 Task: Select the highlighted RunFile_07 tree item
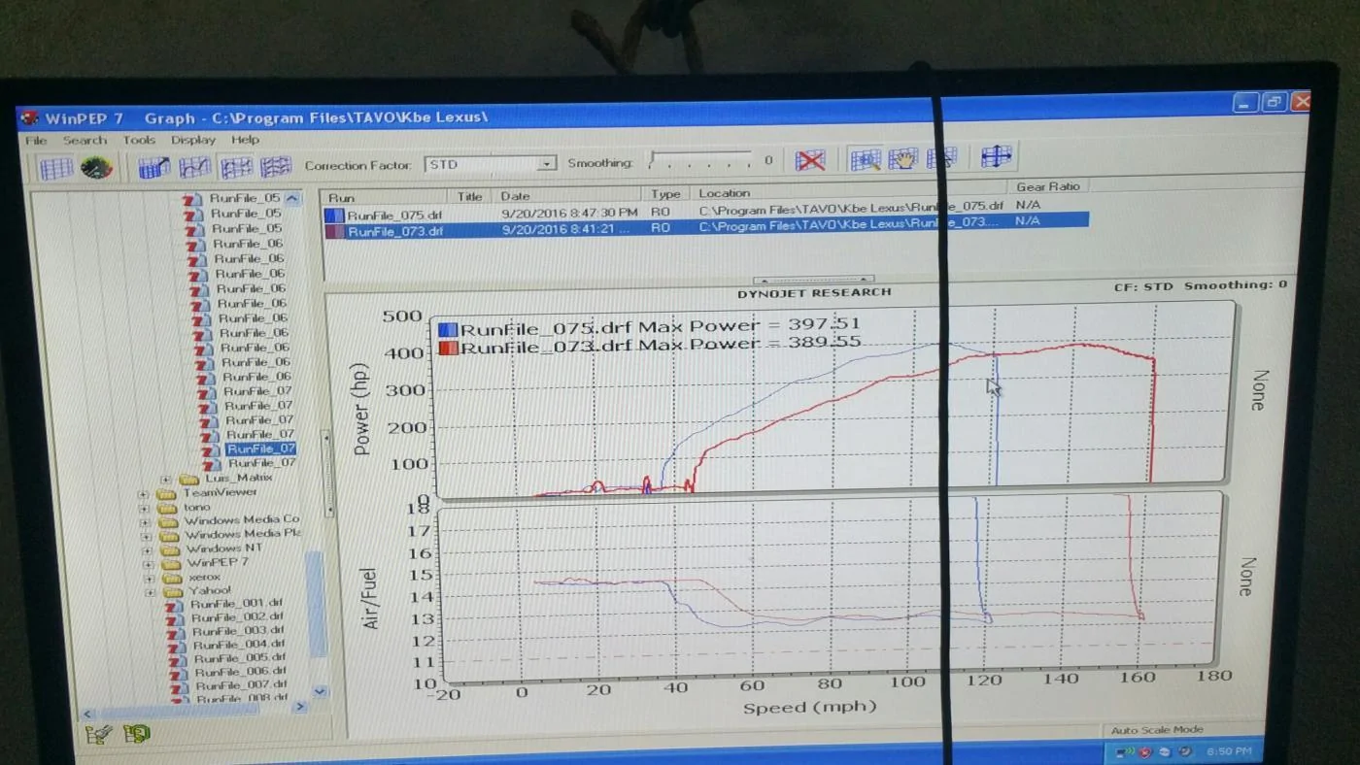[x=260, y=449]
